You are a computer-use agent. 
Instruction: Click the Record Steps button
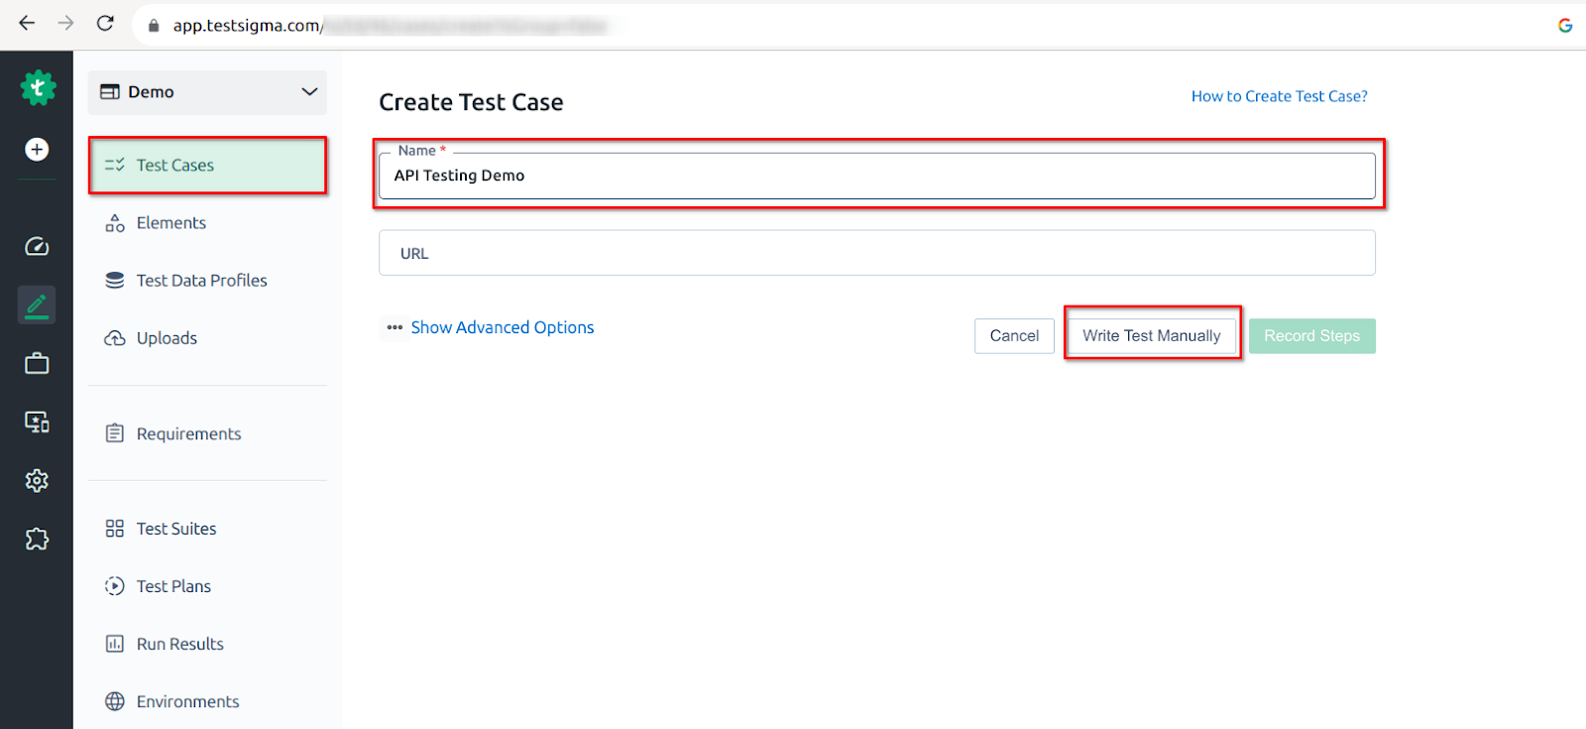coord(1312,336)
